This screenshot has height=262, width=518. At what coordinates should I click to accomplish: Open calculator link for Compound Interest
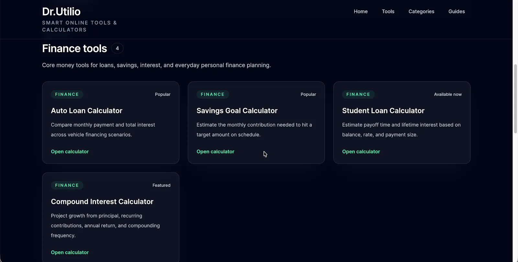[70, 252]
